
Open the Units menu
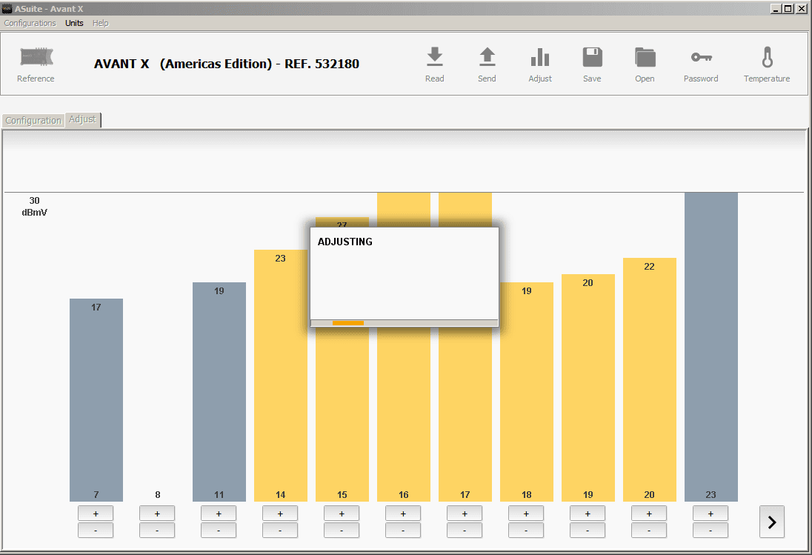pyautogui.click(x=74, y=23)
